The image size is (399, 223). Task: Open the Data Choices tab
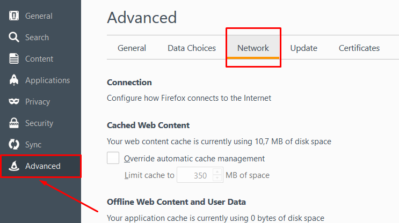click(x=192, y=48)
